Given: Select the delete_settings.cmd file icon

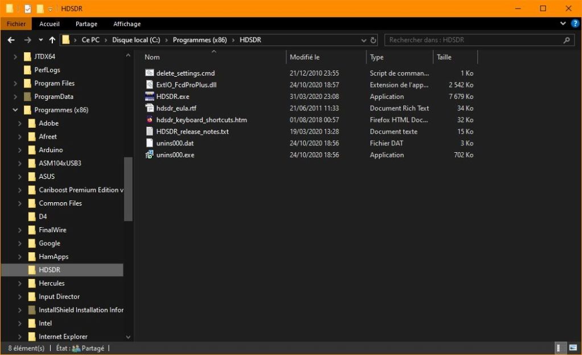Looking at the screenshot, I should pyautogui.click(x=150, y=73).
